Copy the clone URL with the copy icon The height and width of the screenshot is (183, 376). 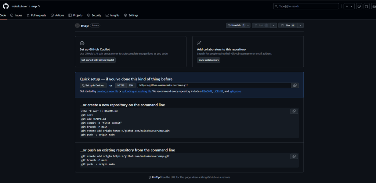tap(295, 85)
